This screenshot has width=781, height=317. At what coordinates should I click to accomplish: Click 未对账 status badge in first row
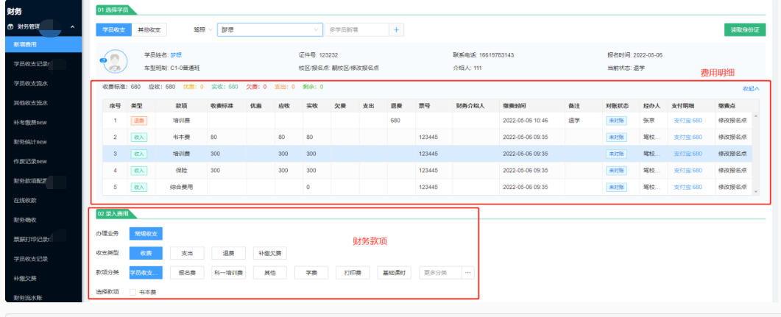click(616, 119)
